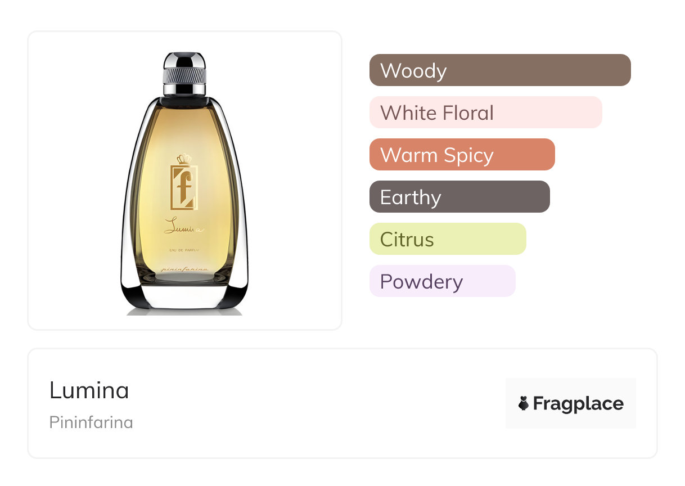Screen dimensions: 685x486
Task: Select the White Floral accord bar
Action: pos(485,112)
